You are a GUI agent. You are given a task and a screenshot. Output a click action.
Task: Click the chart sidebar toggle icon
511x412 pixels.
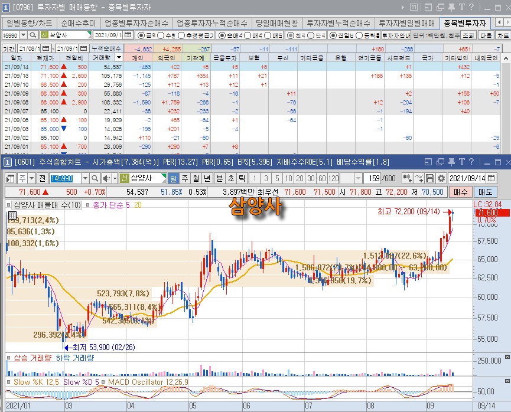(11, 178)
